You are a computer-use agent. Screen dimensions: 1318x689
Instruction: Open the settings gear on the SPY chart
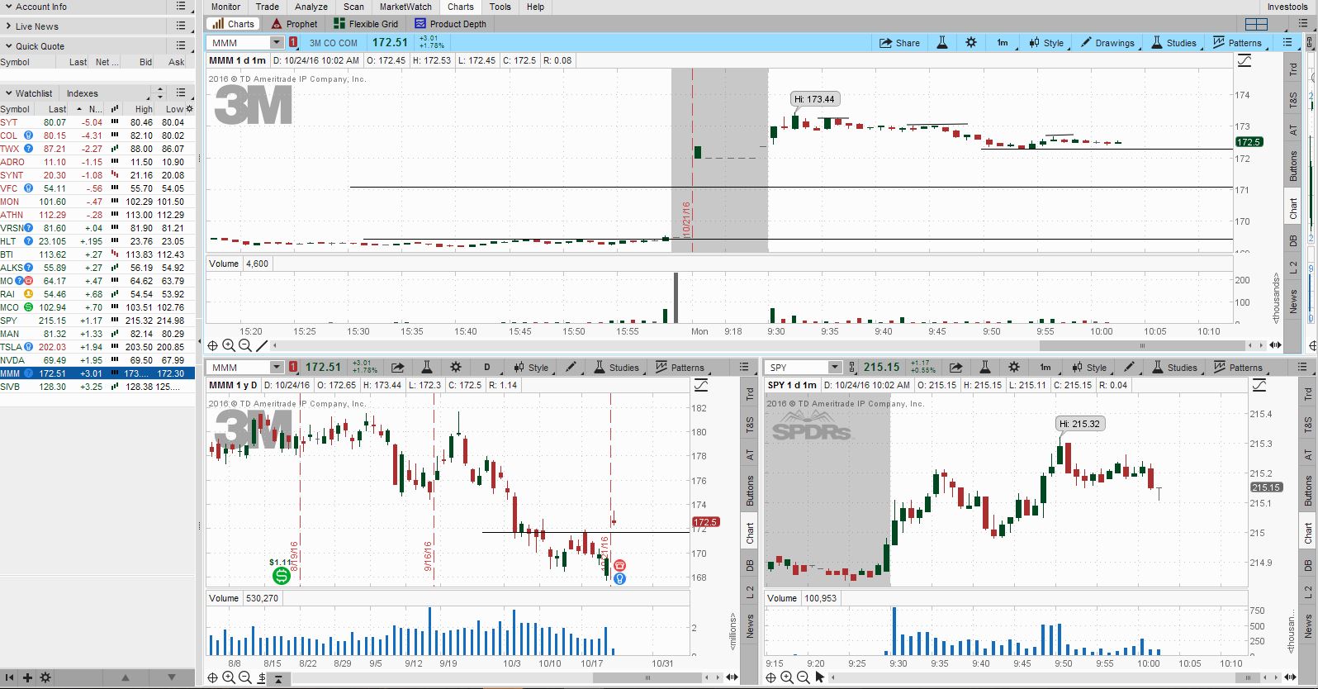pos(1014,368)
